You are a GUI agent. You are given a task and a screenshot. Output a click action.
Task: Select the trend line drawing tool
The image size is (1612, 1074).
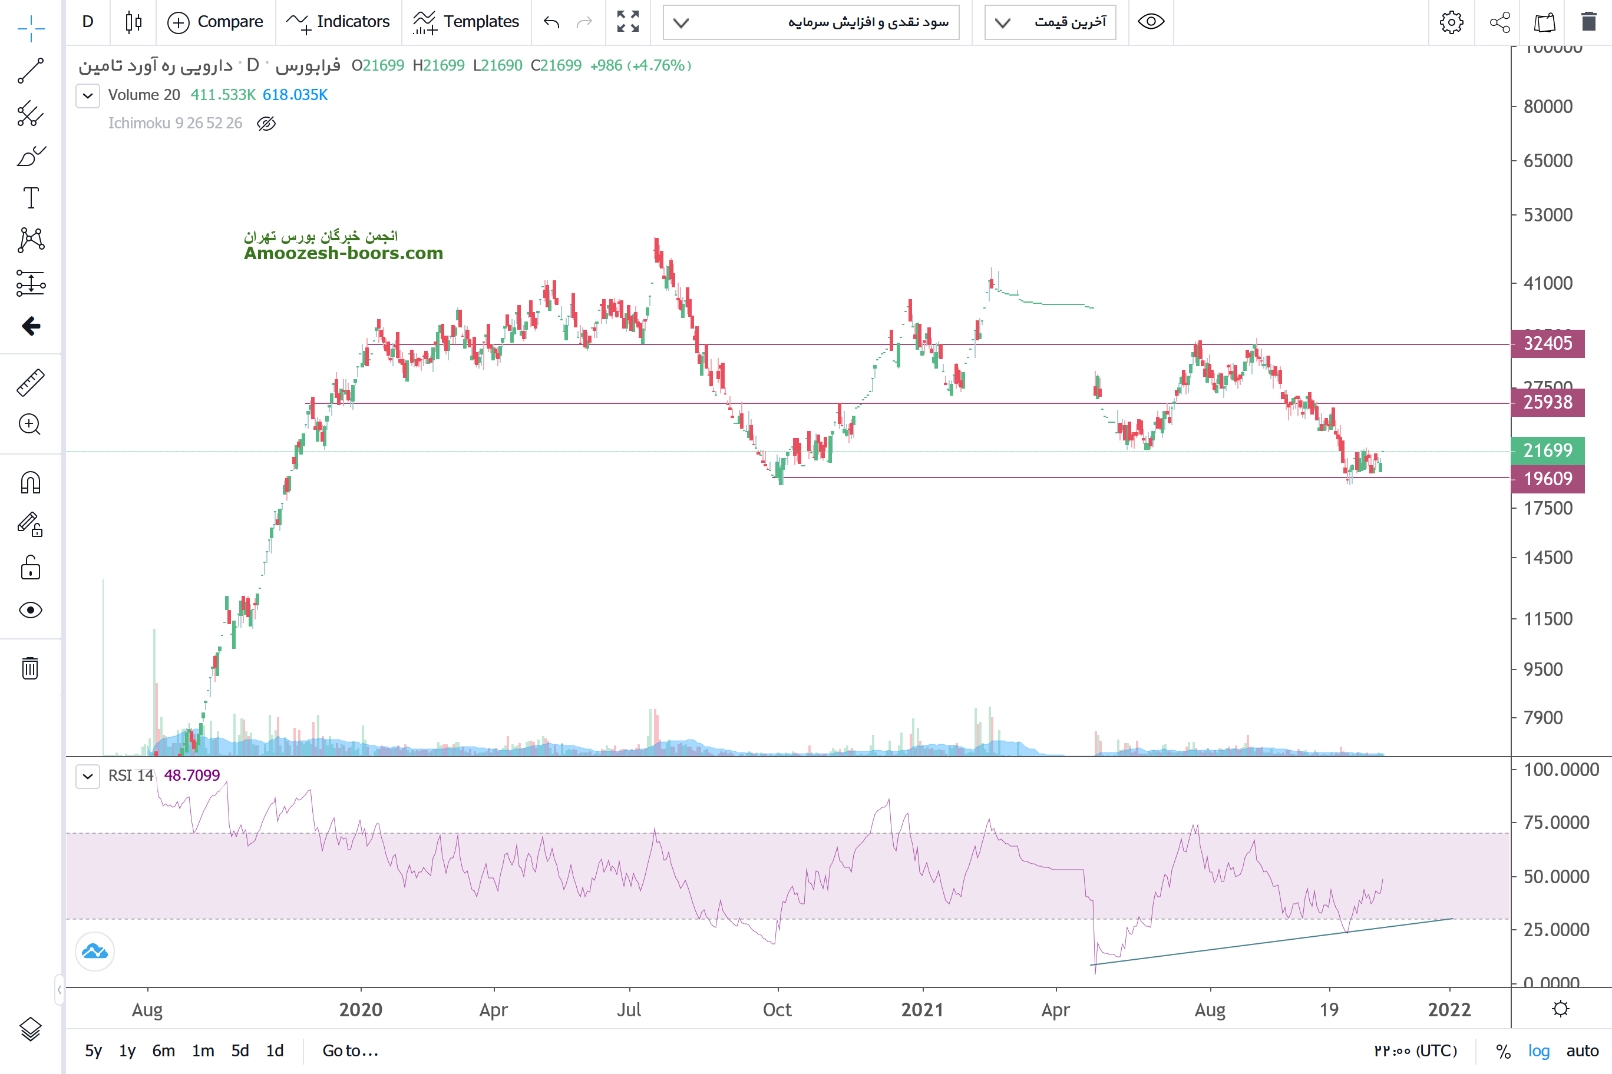[30, 71]
